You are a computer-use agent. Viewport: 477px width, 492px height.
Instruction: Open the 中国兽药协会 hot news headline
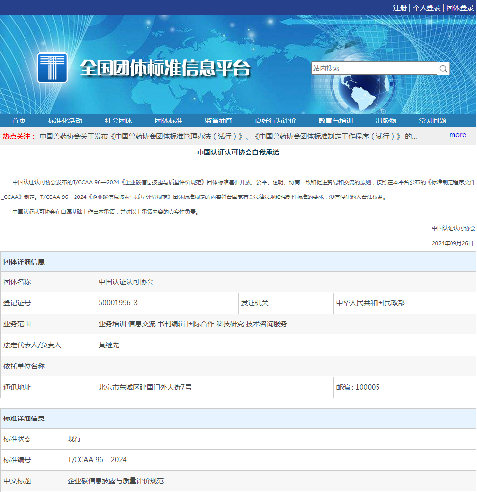click(x=228, y=136)
